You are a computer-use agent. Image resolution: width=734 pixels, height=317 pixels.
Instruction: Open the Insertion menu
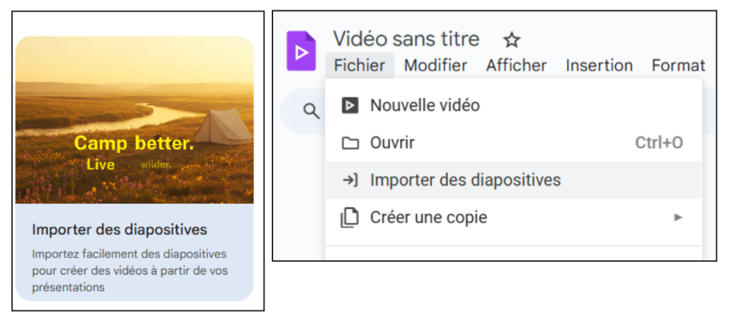(599, 65)
